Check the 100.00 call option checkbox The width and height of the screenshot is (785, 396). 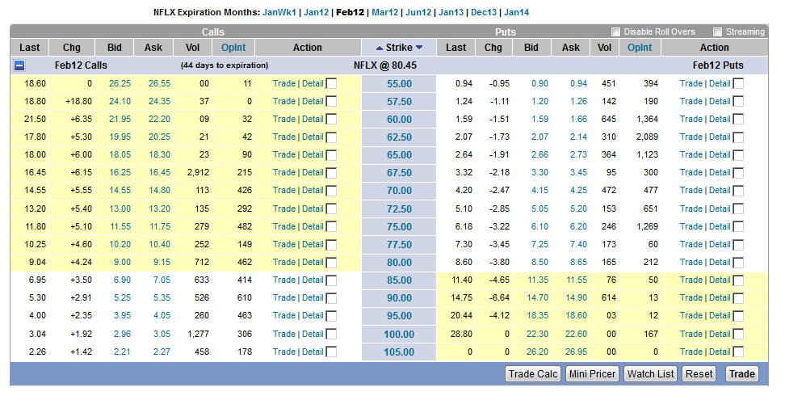[x=331, y=334]
